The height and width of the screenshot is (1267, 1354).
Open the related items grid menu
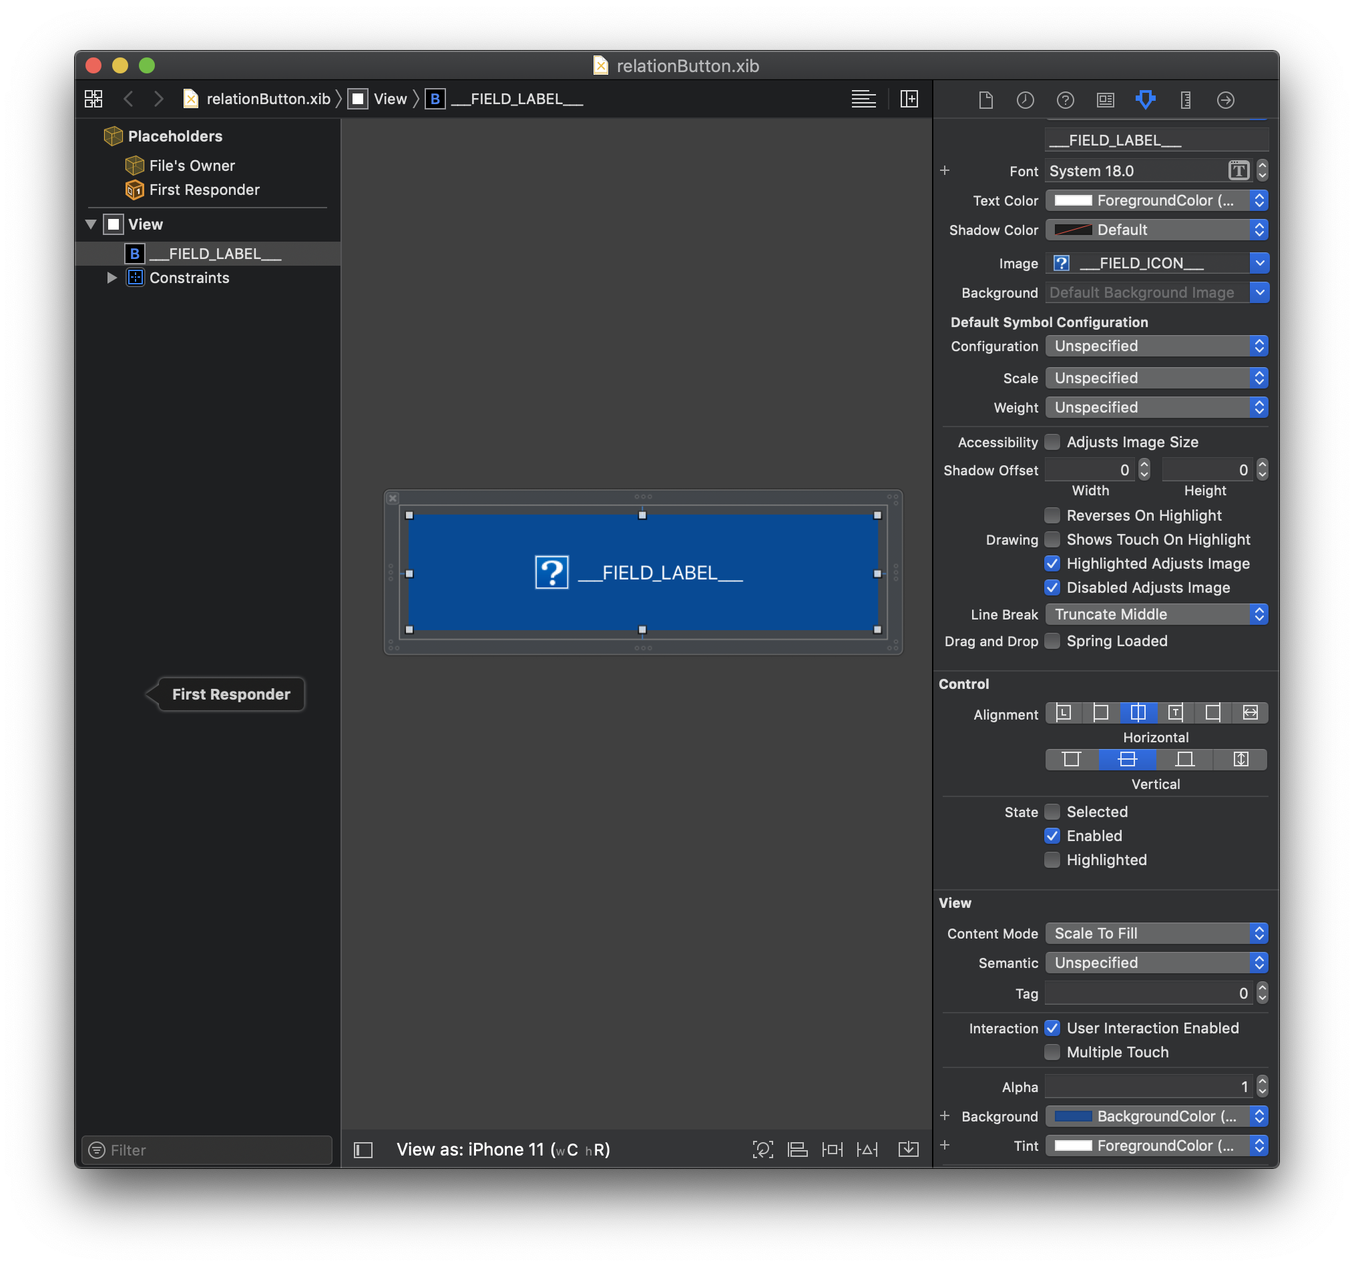pos(93,99)
